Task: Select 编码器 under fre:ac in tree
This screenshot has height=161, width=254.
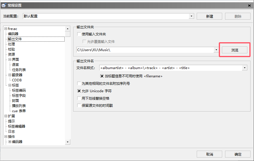Action: click(x=13, y=34)
